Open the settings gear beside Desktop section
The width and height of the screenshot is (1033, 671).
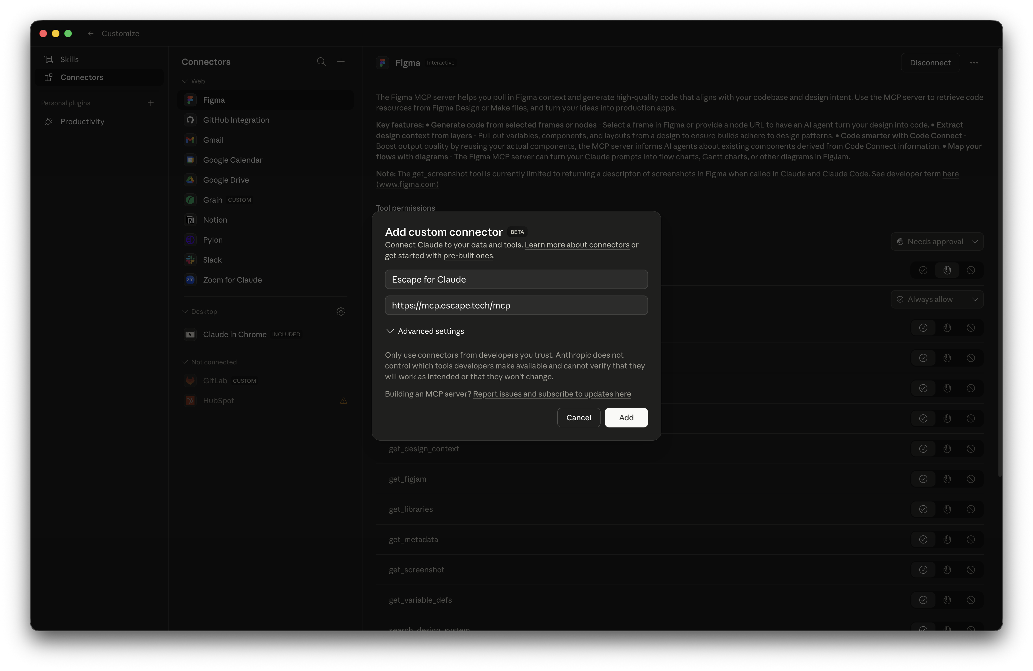click(341, 312)
